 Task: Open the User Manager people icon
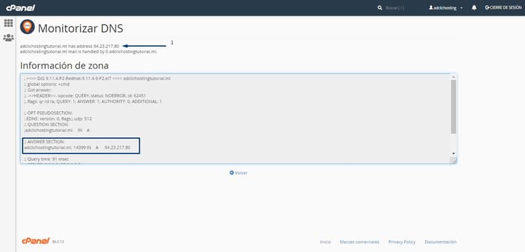(x=8, y=38)
